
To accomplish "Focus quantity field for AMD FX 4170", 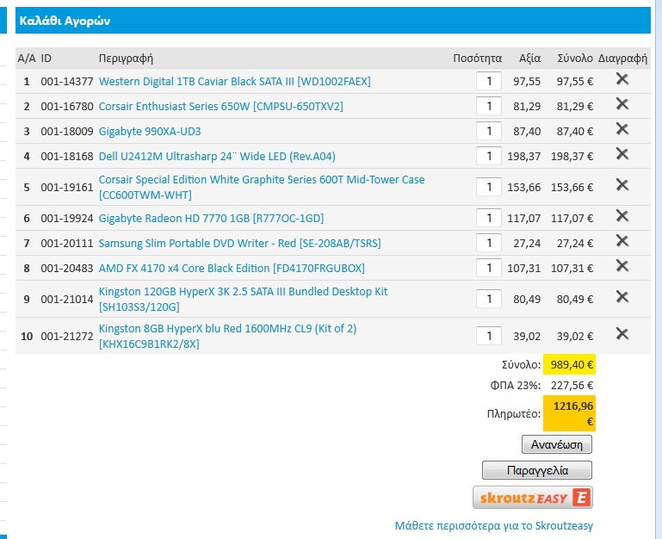I will (489, 268).
